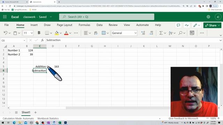Viewport: 223px width, 125px height.
Task: Open the File menu
Action: (6, 25)
